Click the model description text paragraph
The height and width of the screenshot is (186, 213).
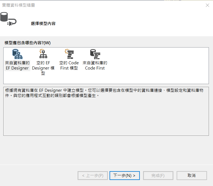pos(105,93)
